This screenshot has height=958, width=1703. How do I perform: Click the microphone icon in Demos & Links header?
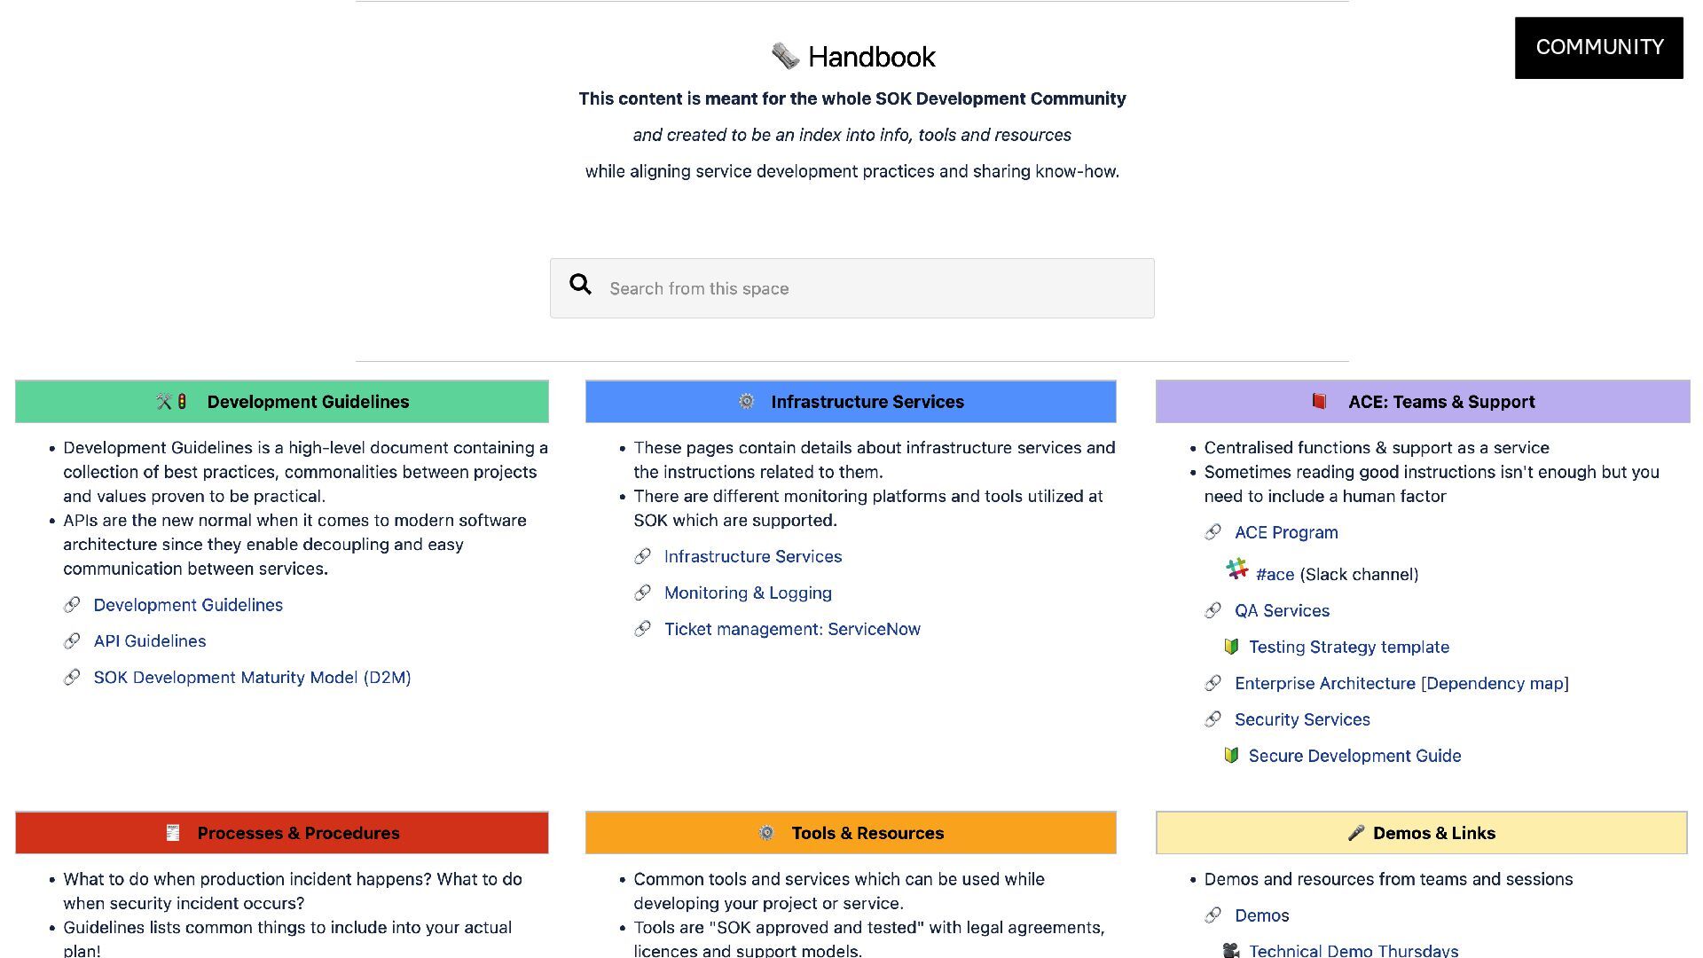(x=1355, y=833)
